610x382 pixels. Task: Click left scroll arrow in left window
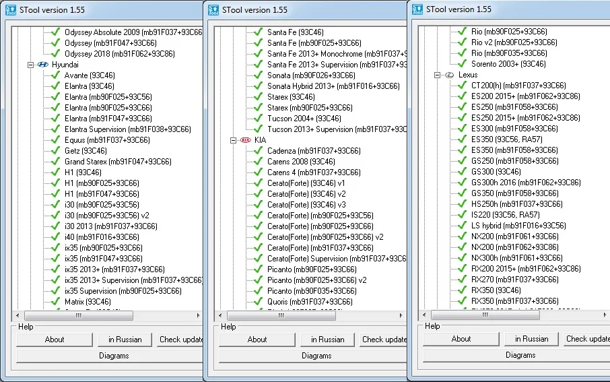(18, 315)
